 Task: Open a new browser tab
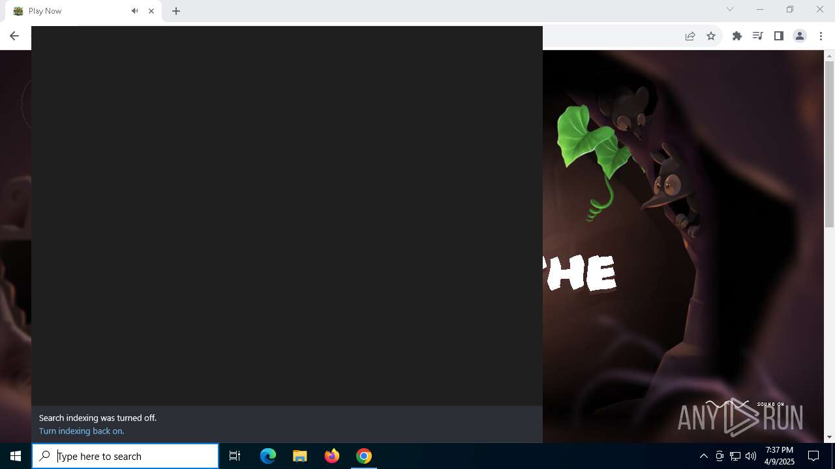pyautogui.click(x=176, y=11)
